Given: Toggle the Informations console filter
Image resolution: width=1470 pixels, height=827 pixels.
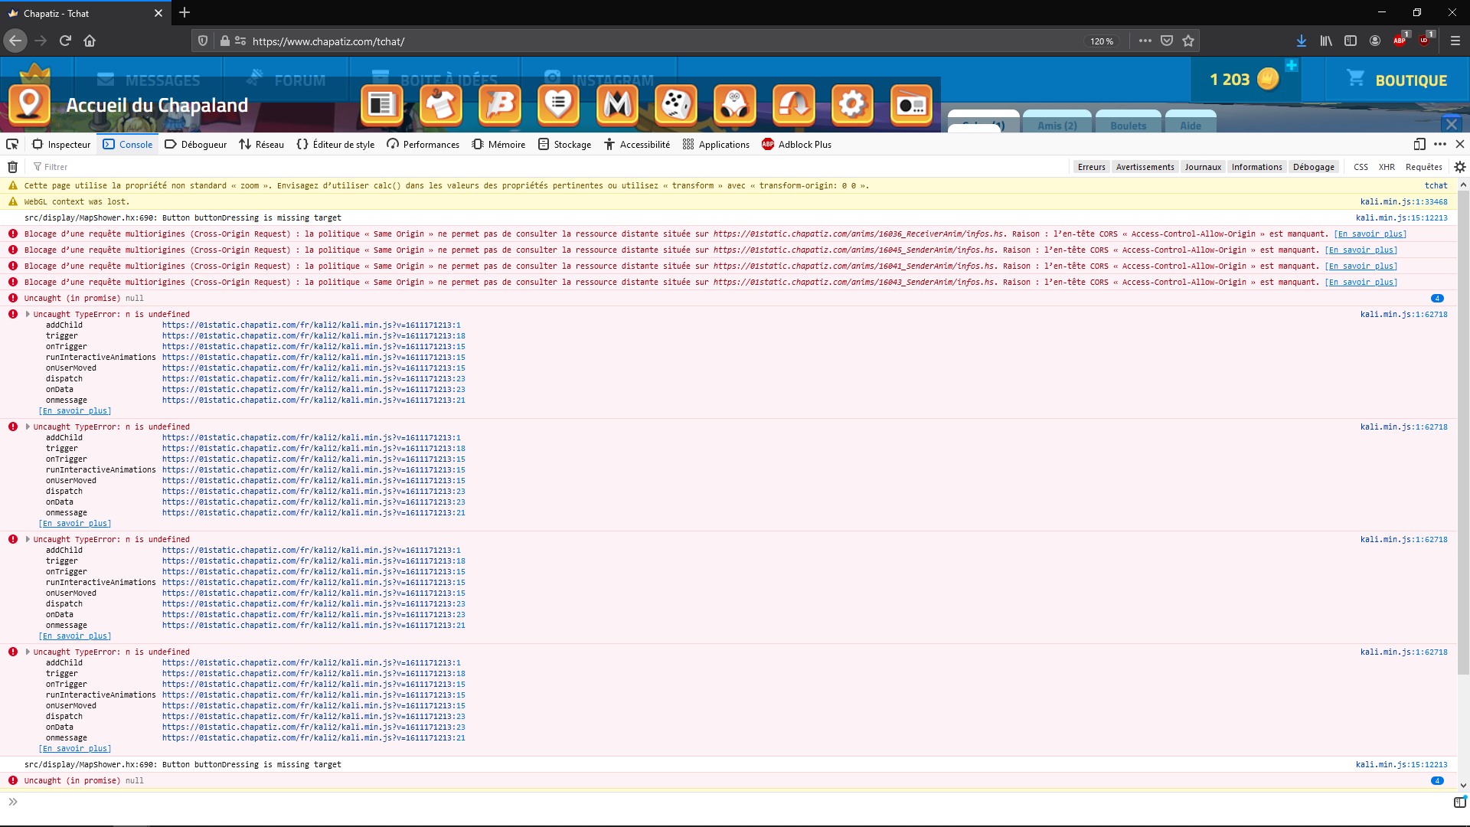Looking at the screenshot, I should 1256,167.
